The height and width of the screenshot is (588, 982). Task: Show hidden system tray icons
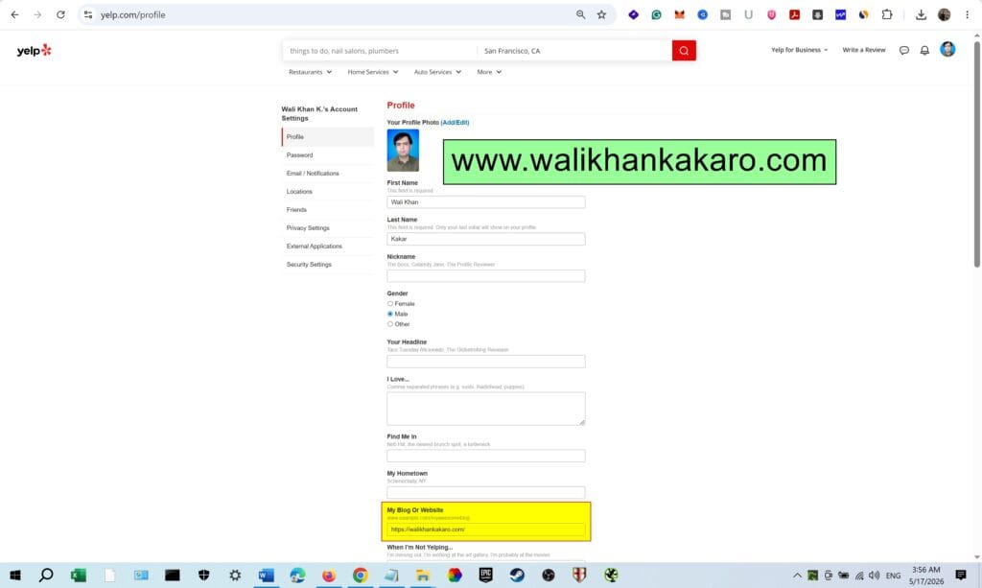797,575
